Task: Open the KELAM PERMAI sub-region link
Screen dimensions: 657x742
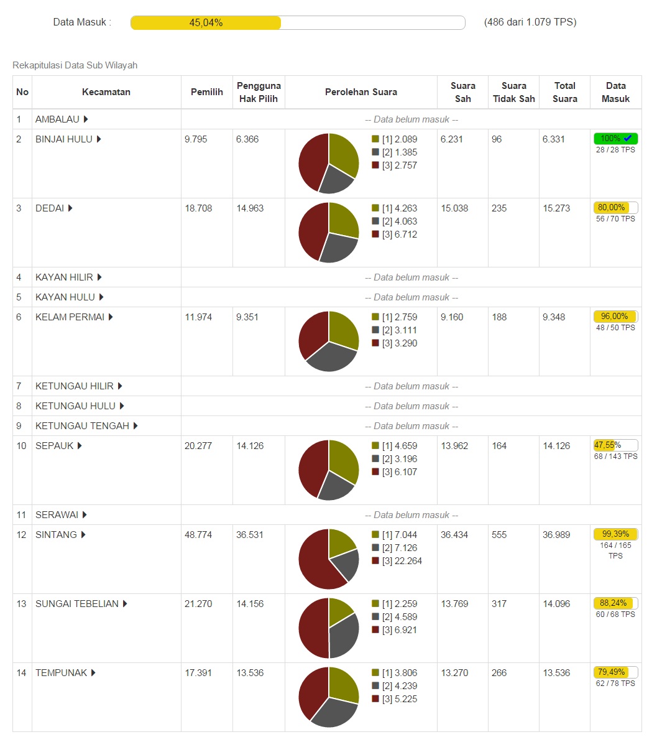Action: (70, 317)
